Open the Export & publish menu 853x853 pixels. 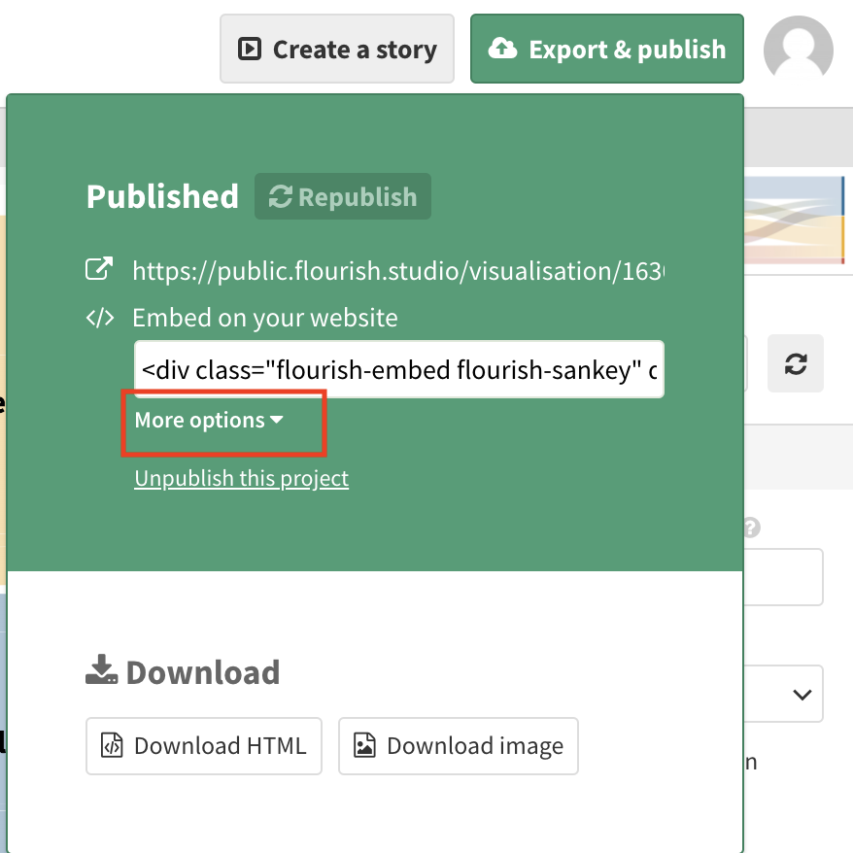coord(606,49)
